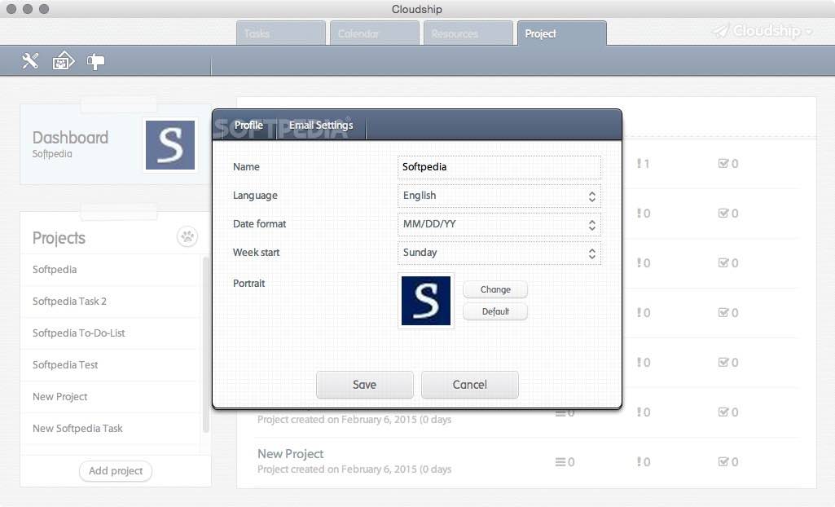Open the Week start dropdown Sunday
835x507 pixels.
point(499,253)
